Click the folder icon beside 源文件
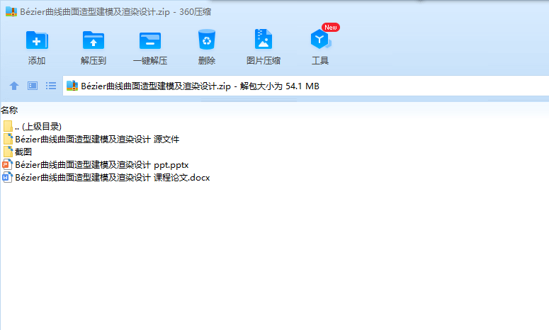The image size is (549, 330). (x=8, y=140)
